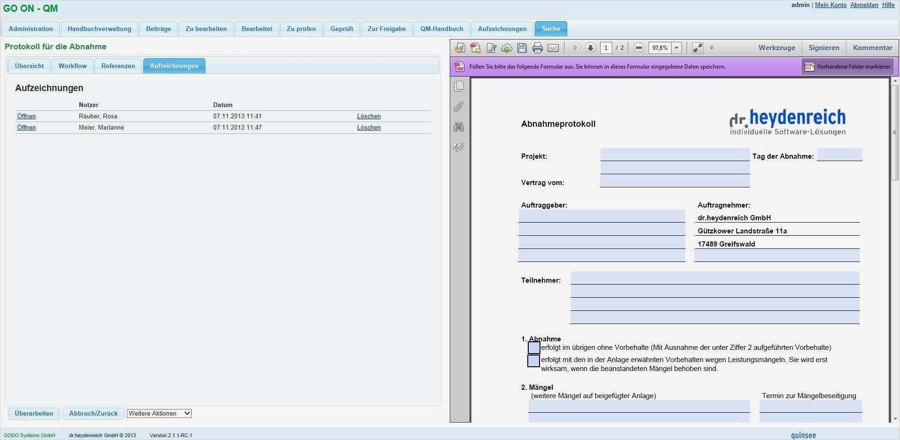Click the PDF page number field
The height and width of the screenshot is (440, 900).
coord(606,48)
